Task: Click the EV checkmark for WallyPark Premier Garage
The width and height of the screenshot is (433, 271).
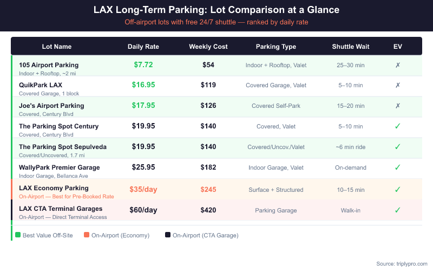Action: (397, 167)
